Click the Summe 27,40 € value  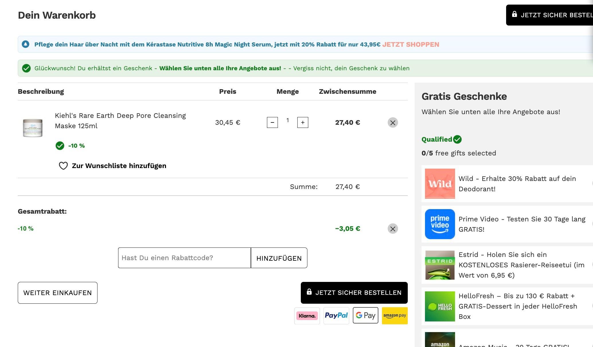(x=348, y=187)
